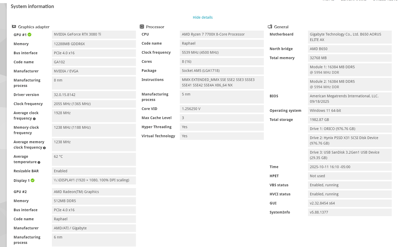This screenshot has width=398, height=247.
Task: Click the '1238 MHz (1188 MHz)' memory clock value
Action: [94, 130]
